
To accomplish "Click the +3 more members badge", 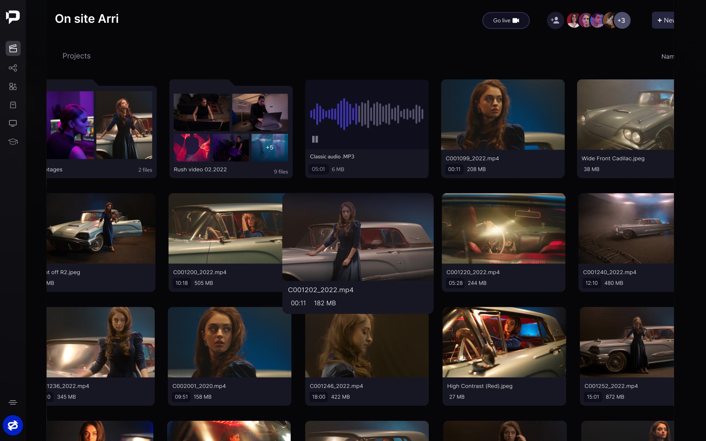I will [621, 20].
